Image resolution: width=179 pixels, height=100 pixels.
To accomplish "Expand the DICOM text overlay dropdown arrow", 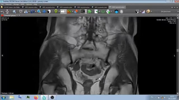I will (86, 11).
